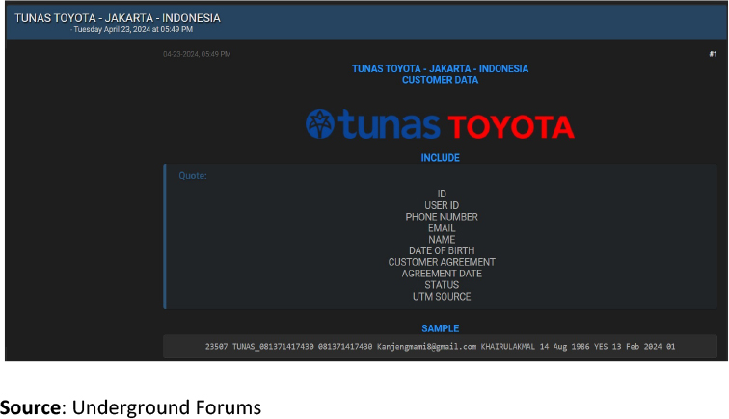
Task: Click the 'Source: Underground Forums' caption
Action: (130, 407)
